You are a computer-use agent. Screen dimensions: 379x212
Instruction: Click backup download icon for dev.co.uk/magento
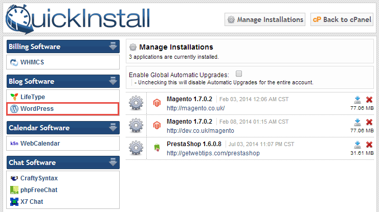tap(358, 122)
